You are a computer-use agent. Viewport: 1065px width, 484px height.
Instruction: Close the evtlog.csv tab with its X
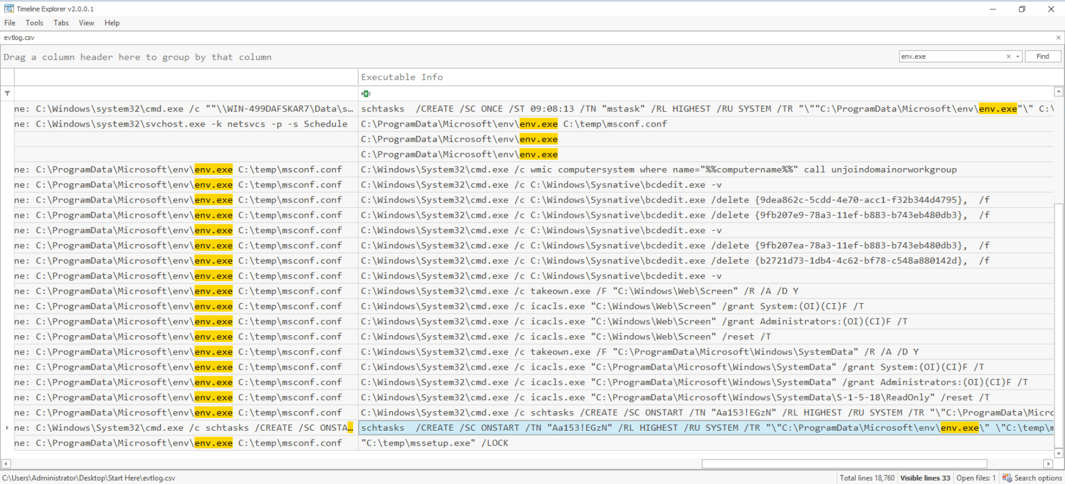click(1058, 38)
